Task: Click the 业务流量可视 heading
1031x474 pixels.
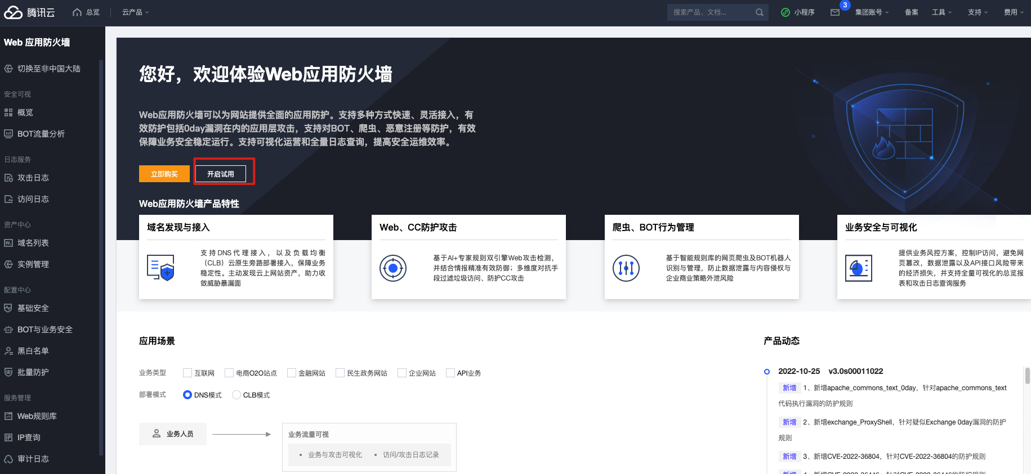Action: (309, 435)
